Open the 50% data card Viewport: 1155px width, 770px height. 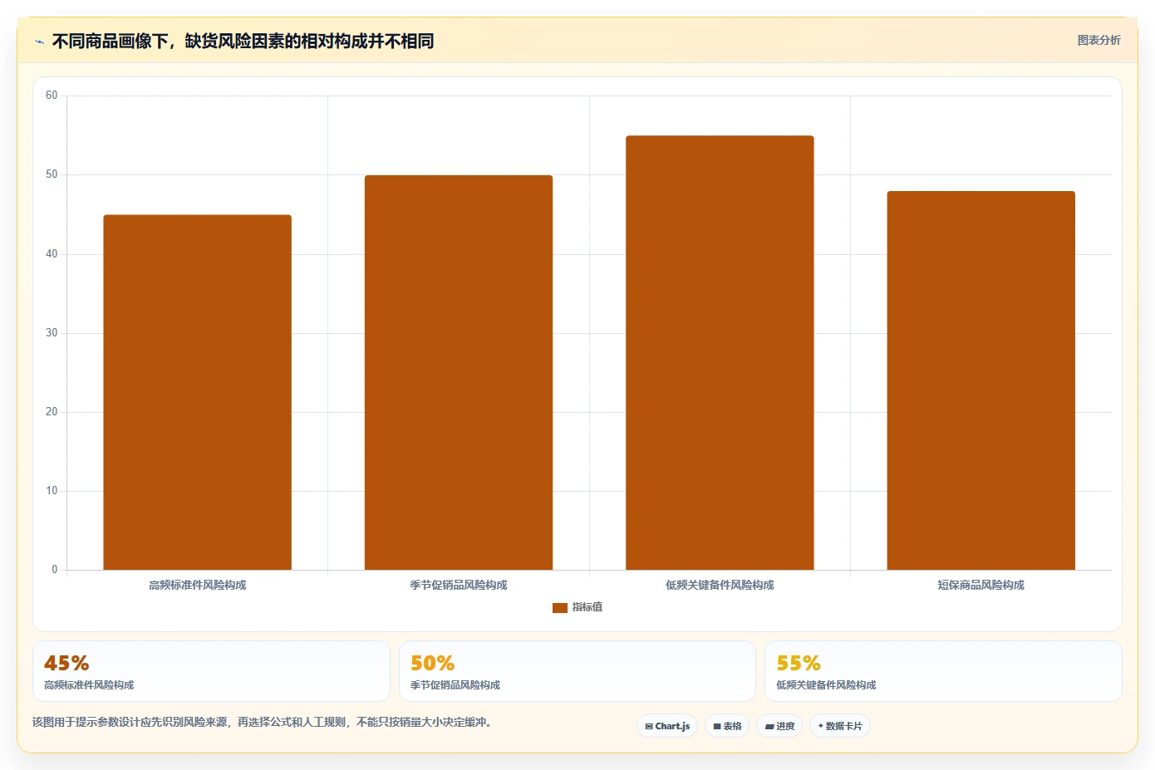(x=577, y=671)
